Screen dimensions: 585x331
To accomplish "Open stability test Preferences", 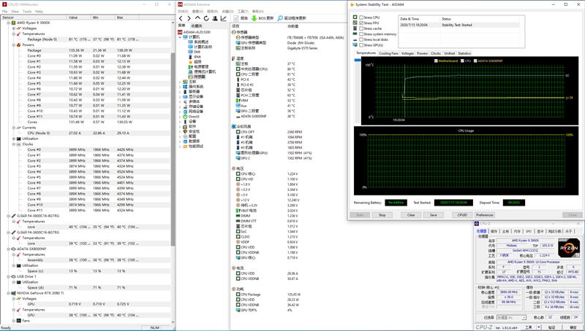I will (485, 215).
